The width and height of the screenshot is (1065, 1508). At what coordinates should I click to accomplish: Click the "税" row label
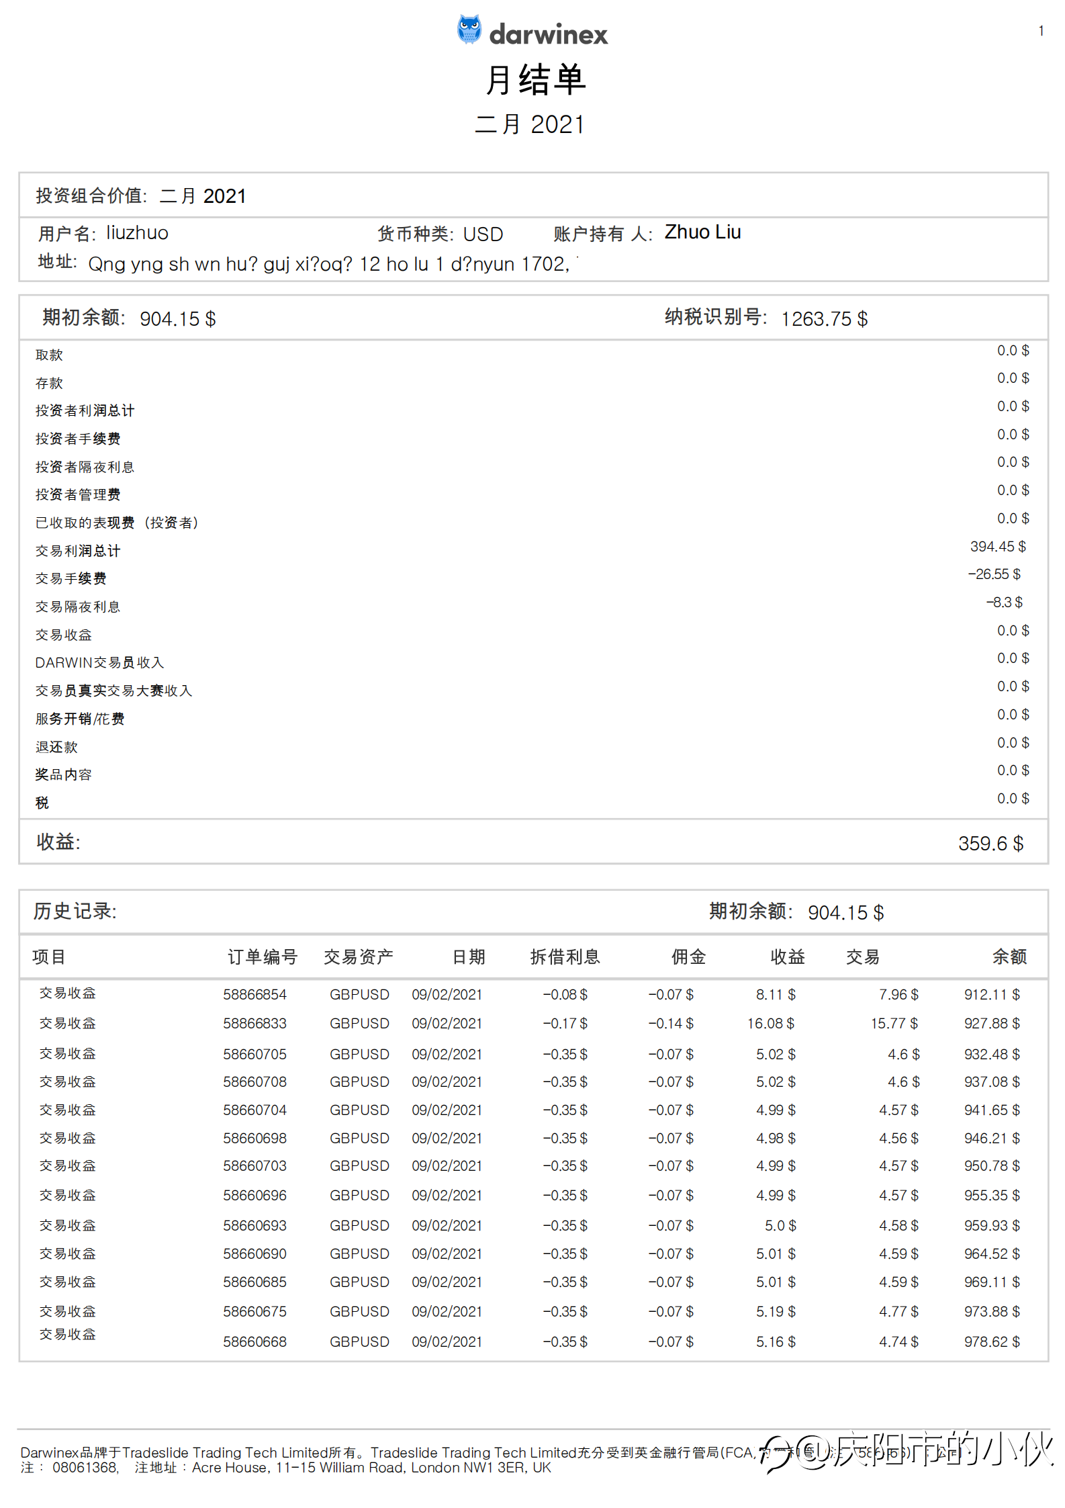point(42,803)
